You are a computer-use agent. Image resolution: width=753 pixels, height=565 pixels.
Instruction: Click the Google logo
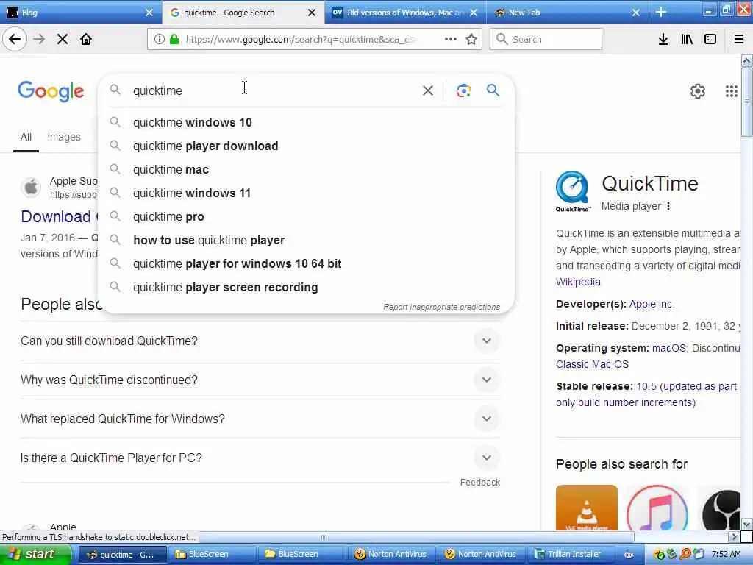point(51,91)
